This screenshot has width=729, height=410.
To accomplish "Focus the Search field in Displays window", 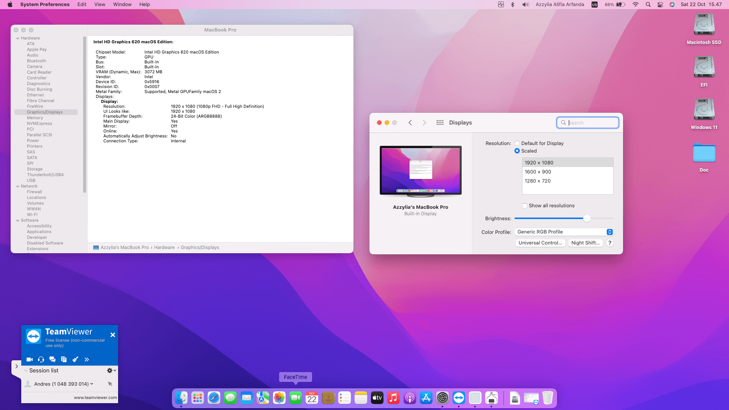I will click(x=588, y=123).
